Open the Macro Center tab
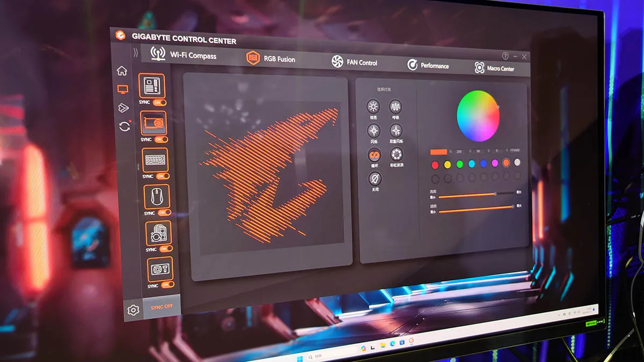Viewport: 644px width, 362px height. 494,68
